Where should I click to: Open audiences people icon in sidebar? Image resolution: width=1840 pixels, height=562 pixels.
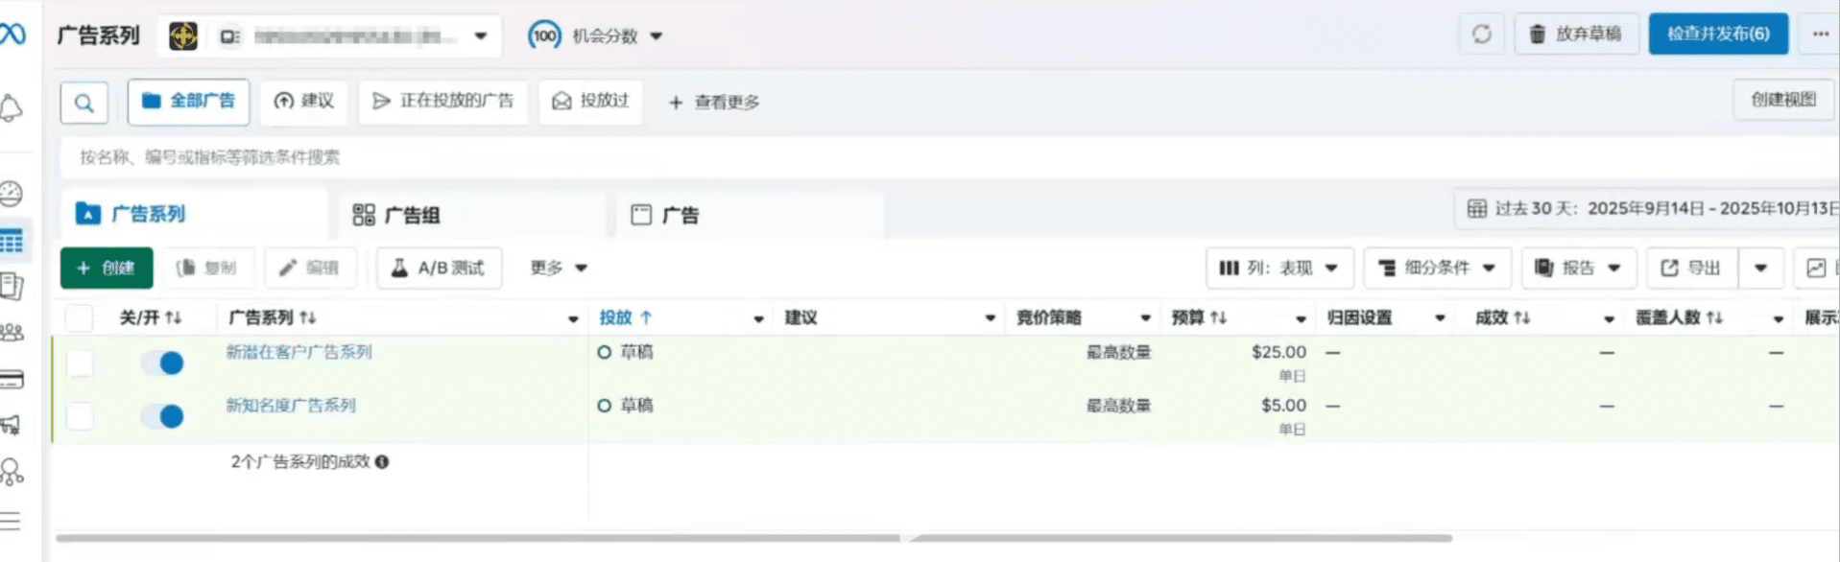12,333
